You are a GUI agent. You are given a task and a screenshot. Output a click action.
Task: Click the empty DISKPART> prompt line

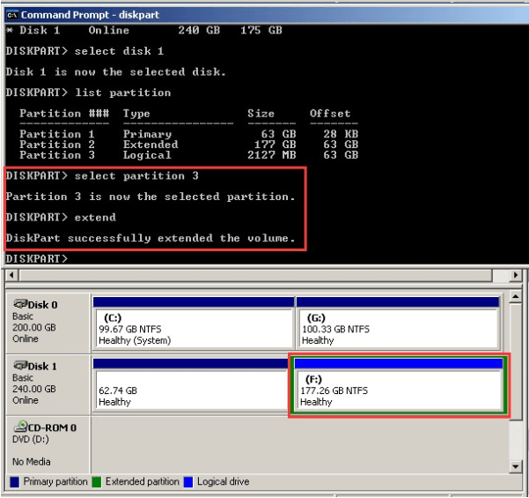point(37,259)
